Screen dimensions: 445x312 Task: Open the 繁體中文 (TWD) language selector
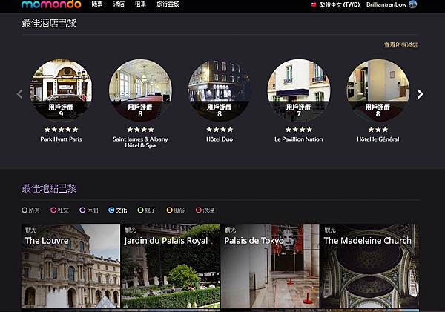click(x=340, y=5)
